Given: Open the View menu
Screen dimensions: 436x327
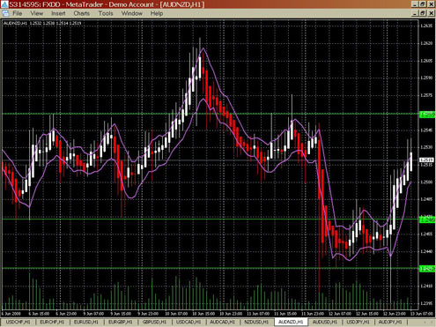Looking at the screenshot, I should tap(37, 13).
